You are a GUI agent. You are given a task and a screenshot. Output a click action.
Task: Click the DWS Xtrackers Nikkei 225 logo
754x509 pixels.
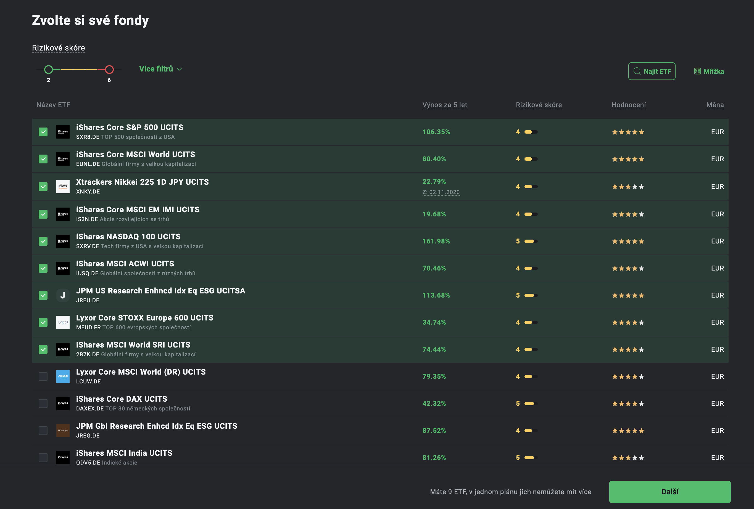click(63, 186)
